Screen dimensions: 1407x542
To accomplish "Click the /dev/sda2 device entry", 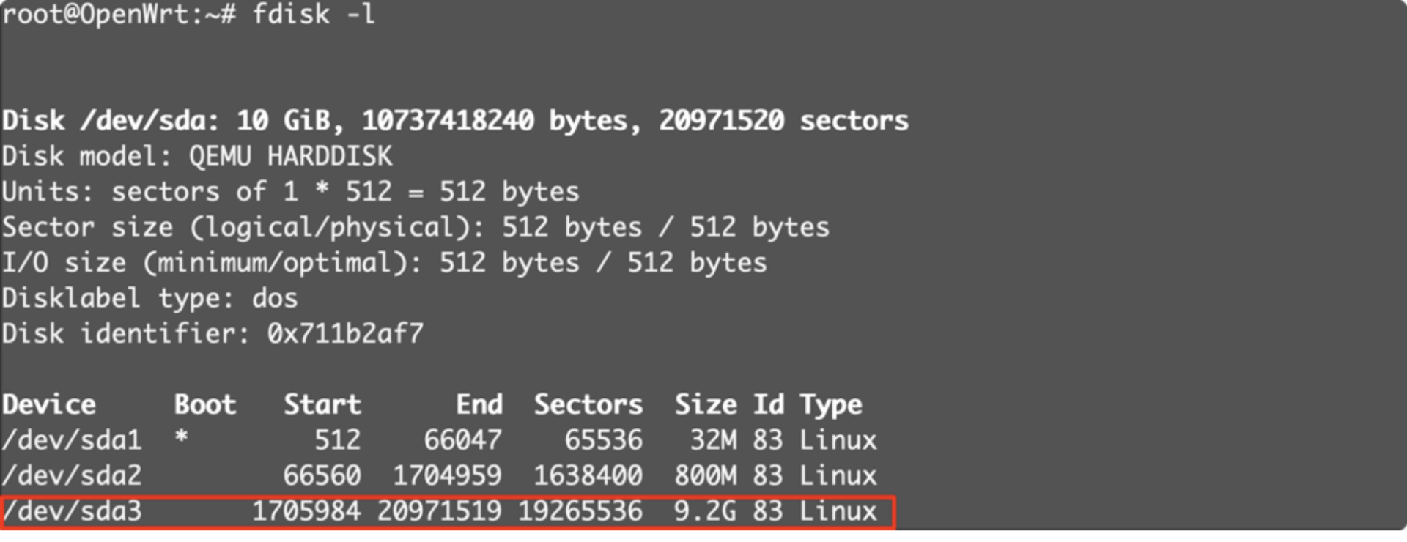I will (x=72, y=476).
